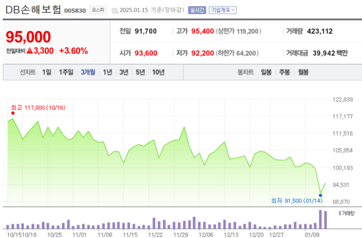The image size is (362, 238).
Task: Click the 11/08 date axis label
Action: point(105,235)
